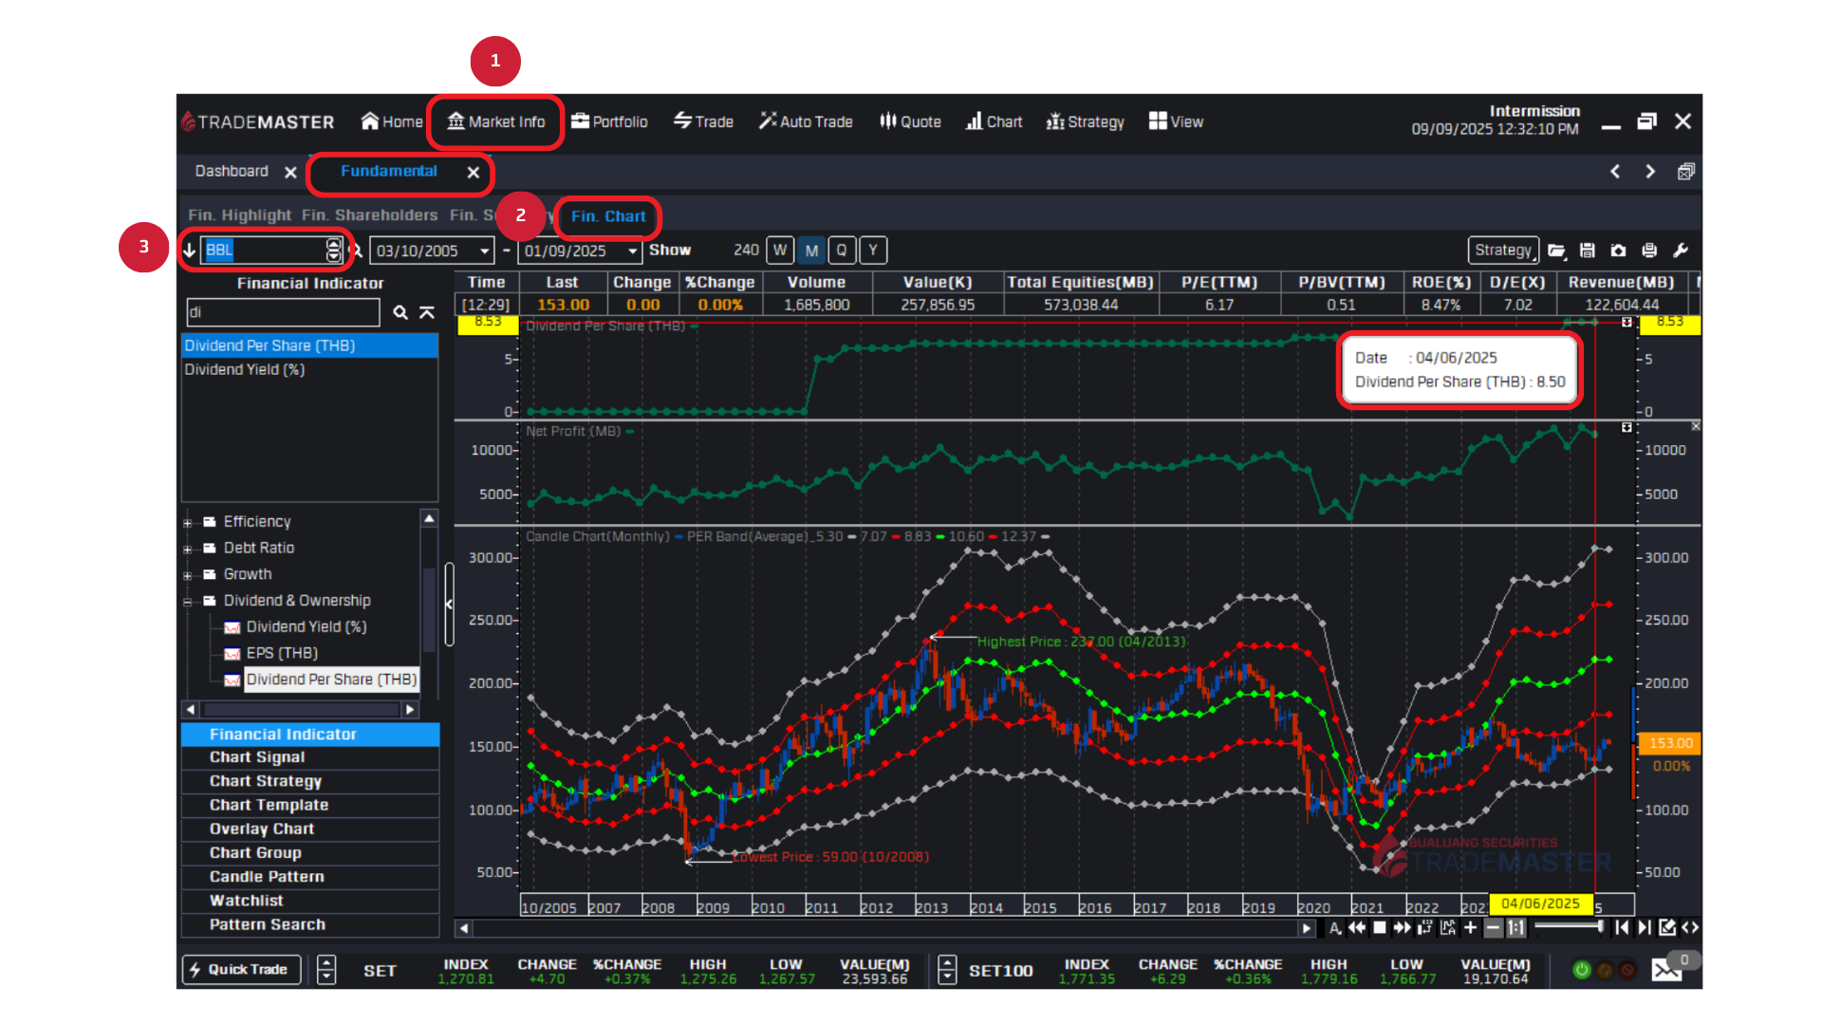The height and width of the screenshot is (1025, 1822).
Task: Open the wrench settings icon
Action: [x=1680, y=251]
